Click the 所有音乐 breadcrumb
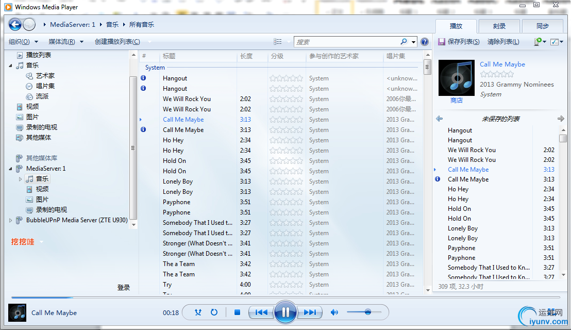571x330 pixels. (142, 24)
